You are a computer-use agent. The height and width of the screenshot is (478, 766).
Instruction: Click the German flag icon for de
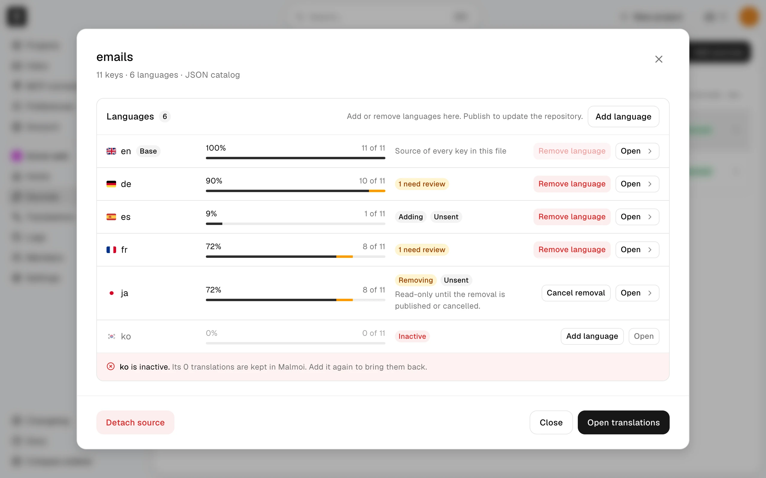[111, 184]
